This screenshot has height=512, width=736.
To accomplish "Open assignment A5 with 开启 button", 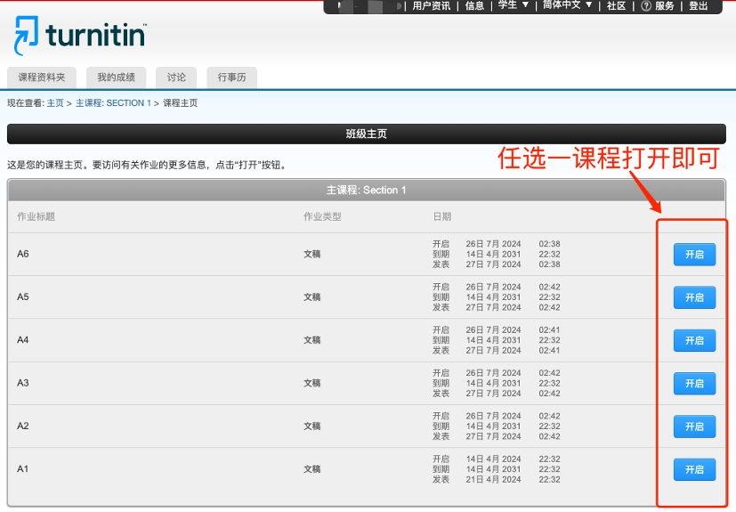I will click(x=694, y=297).
